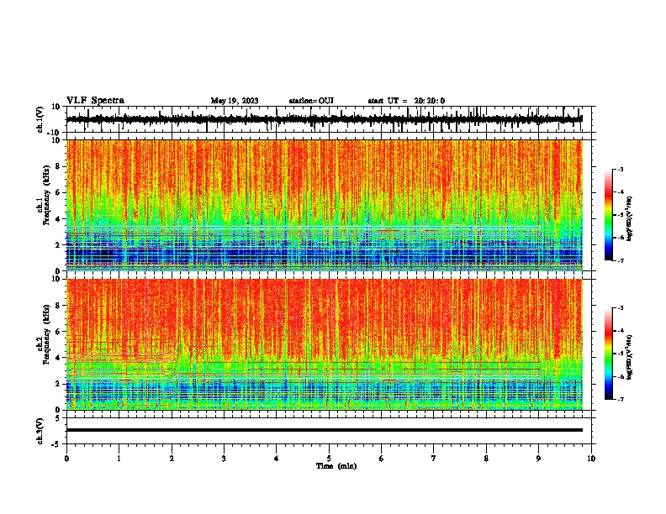Click the "station=OUI" header label
The image size is (666, 514).
(311, 101)
